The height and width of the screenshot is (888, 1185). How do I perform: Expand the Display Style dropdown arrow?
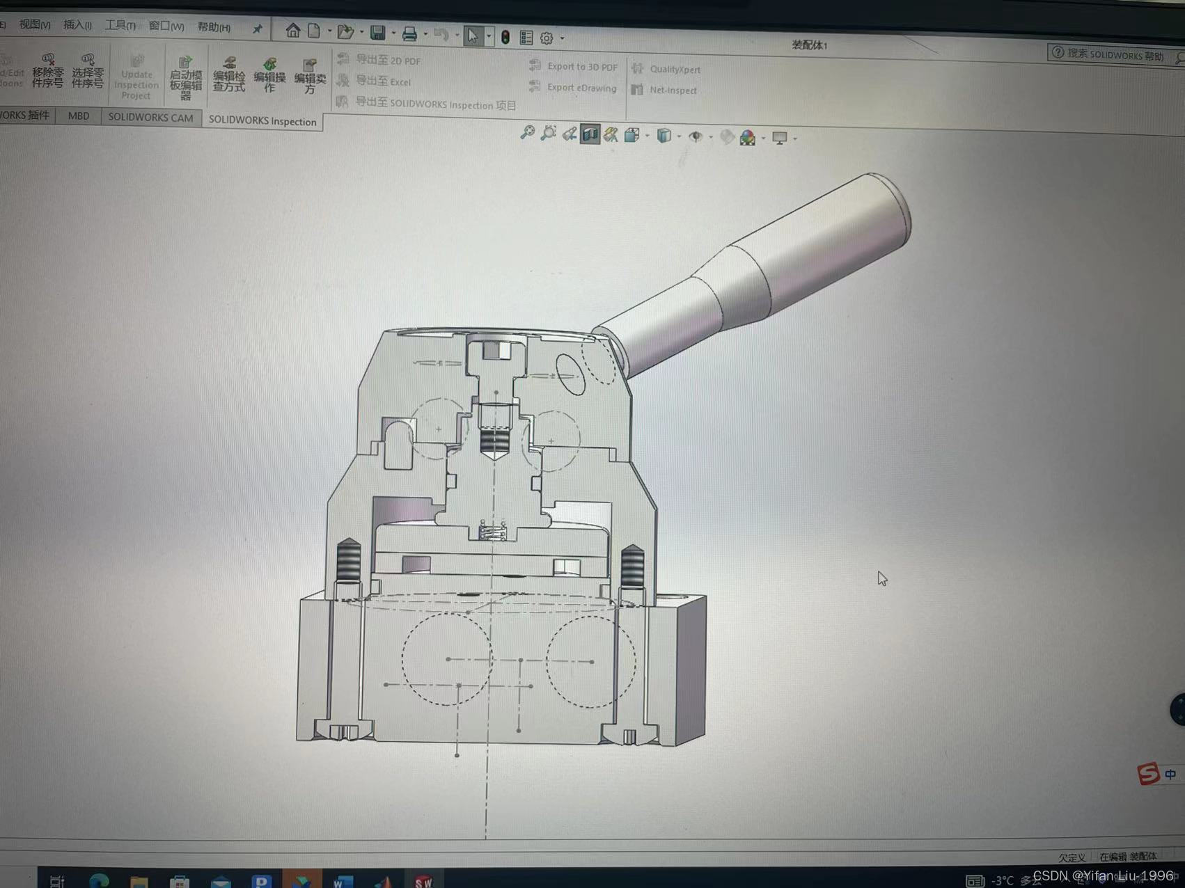click(679, 137)
